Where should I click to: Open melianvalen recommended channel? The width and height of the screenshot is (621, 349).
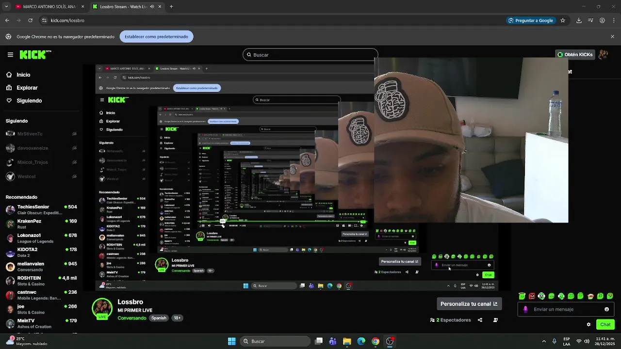coord(41,267)
